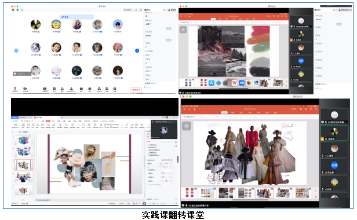357x220 pixels.
Task: Click the fullscreen icon at the meeting window top
Action: pos(136,10)
